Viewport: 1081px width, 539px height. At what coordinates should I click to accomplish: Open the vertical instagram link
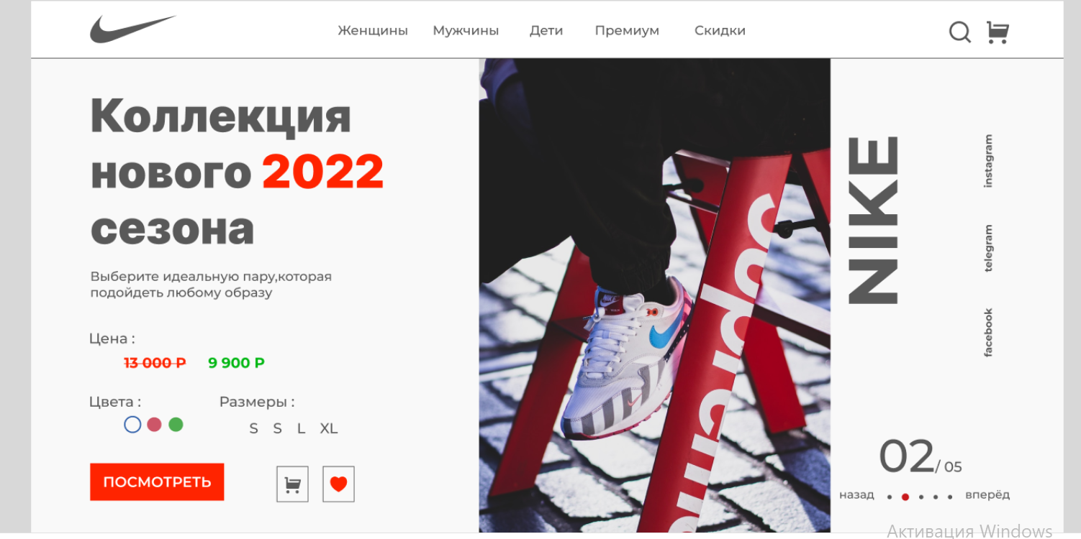[988, 161]
